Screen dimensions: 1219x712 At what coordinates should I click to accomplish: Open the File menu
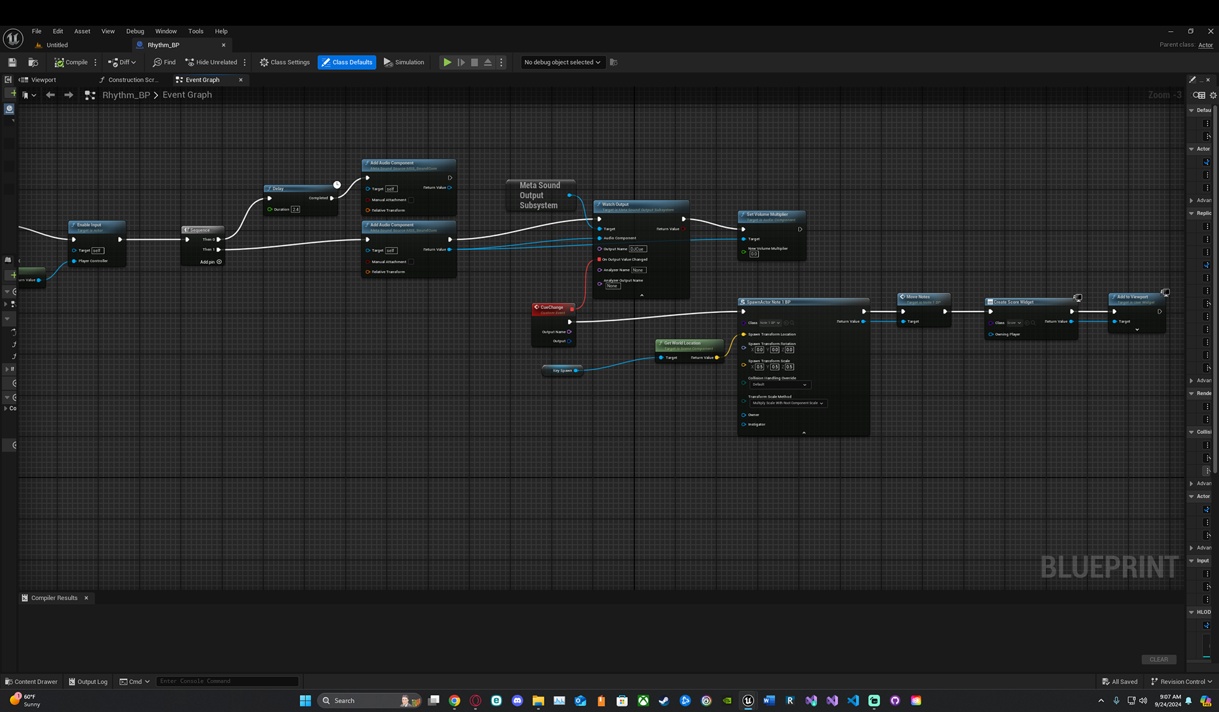pyautogui.click(x=37, y=31)
